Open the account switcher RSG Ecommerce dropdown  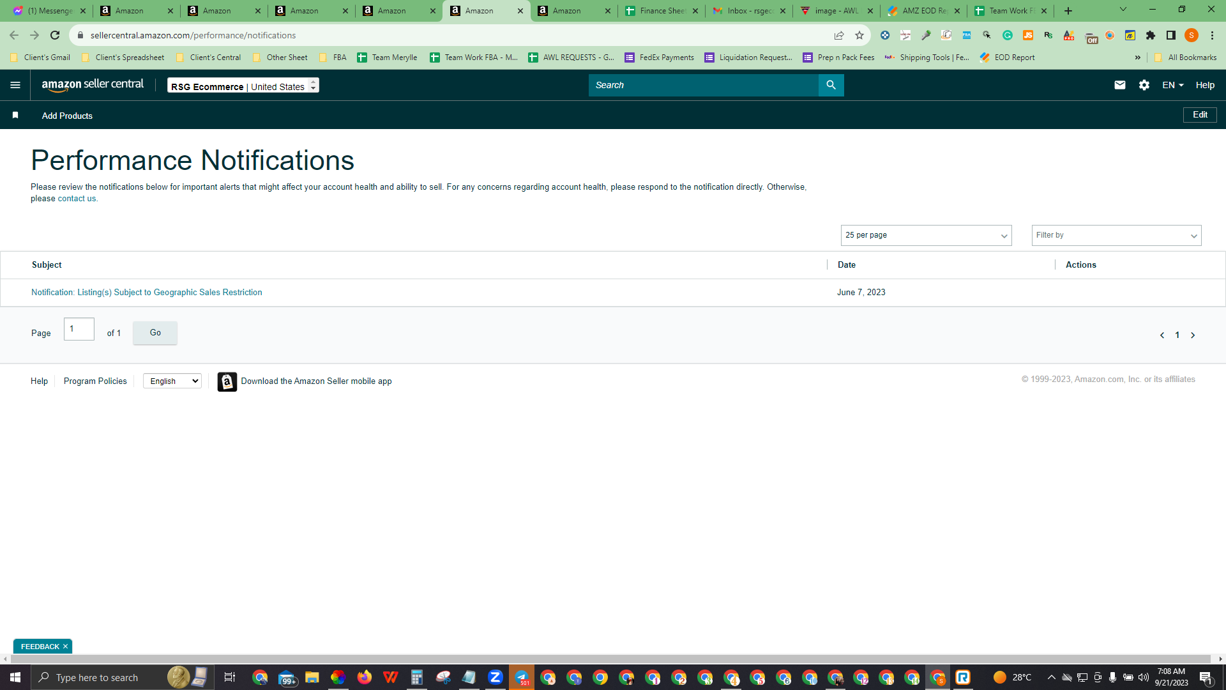pos(243,86)
